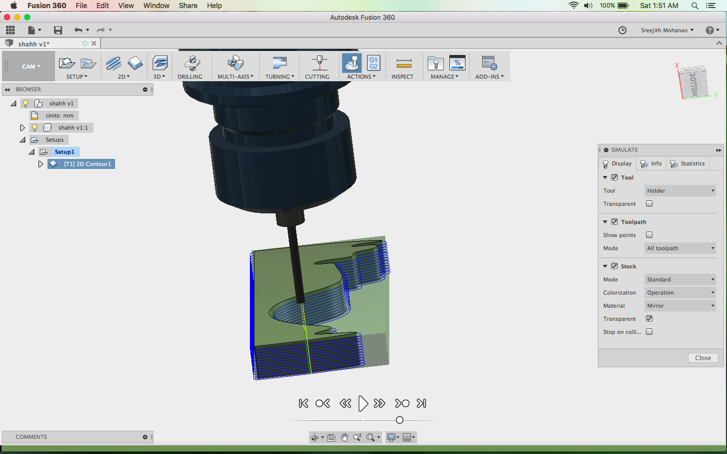Switch to the Statistics tab
The height and width of the screenshot is (454, 727).
688,164
